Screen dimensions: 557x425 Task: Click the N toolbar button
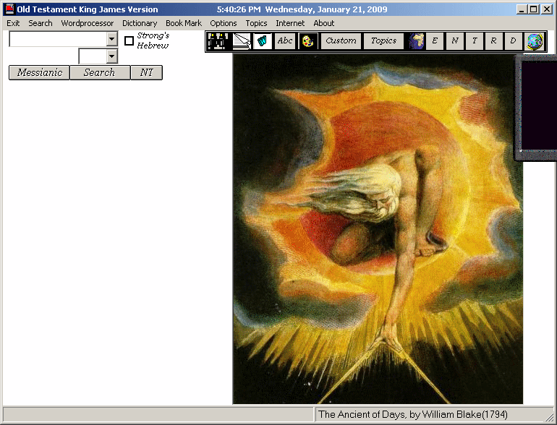point(455,41)
